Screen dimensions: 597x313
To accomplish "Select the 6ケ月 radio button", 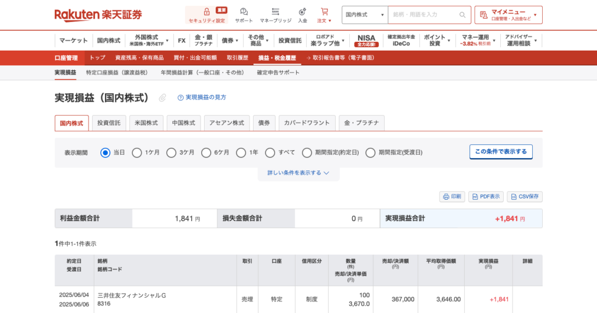I will (x=206, y=152).
